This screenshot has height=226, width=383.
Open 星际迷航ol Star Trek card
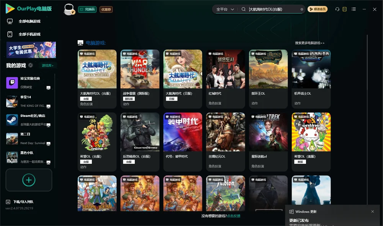coord(268,142)
